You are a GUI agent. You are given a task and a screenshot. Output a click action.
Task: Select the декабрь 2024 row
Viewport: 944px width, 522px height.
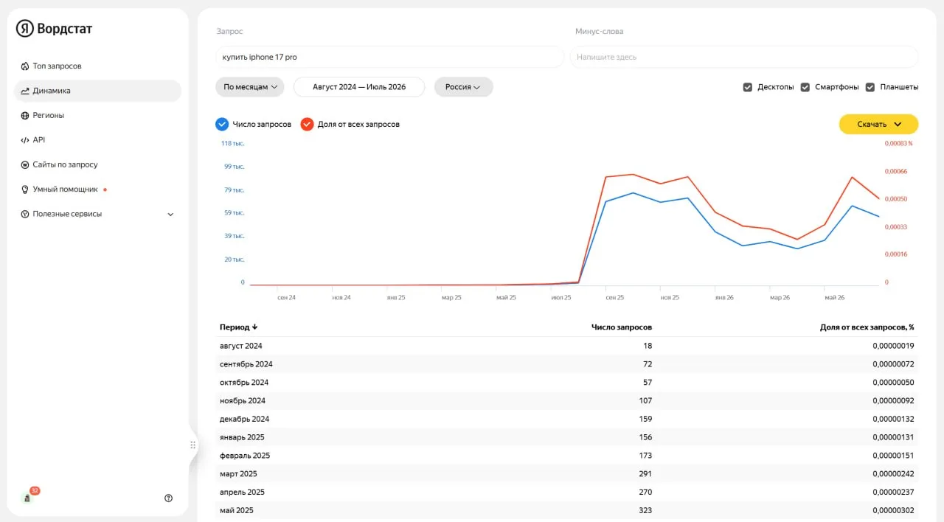(x=567, y=419)
